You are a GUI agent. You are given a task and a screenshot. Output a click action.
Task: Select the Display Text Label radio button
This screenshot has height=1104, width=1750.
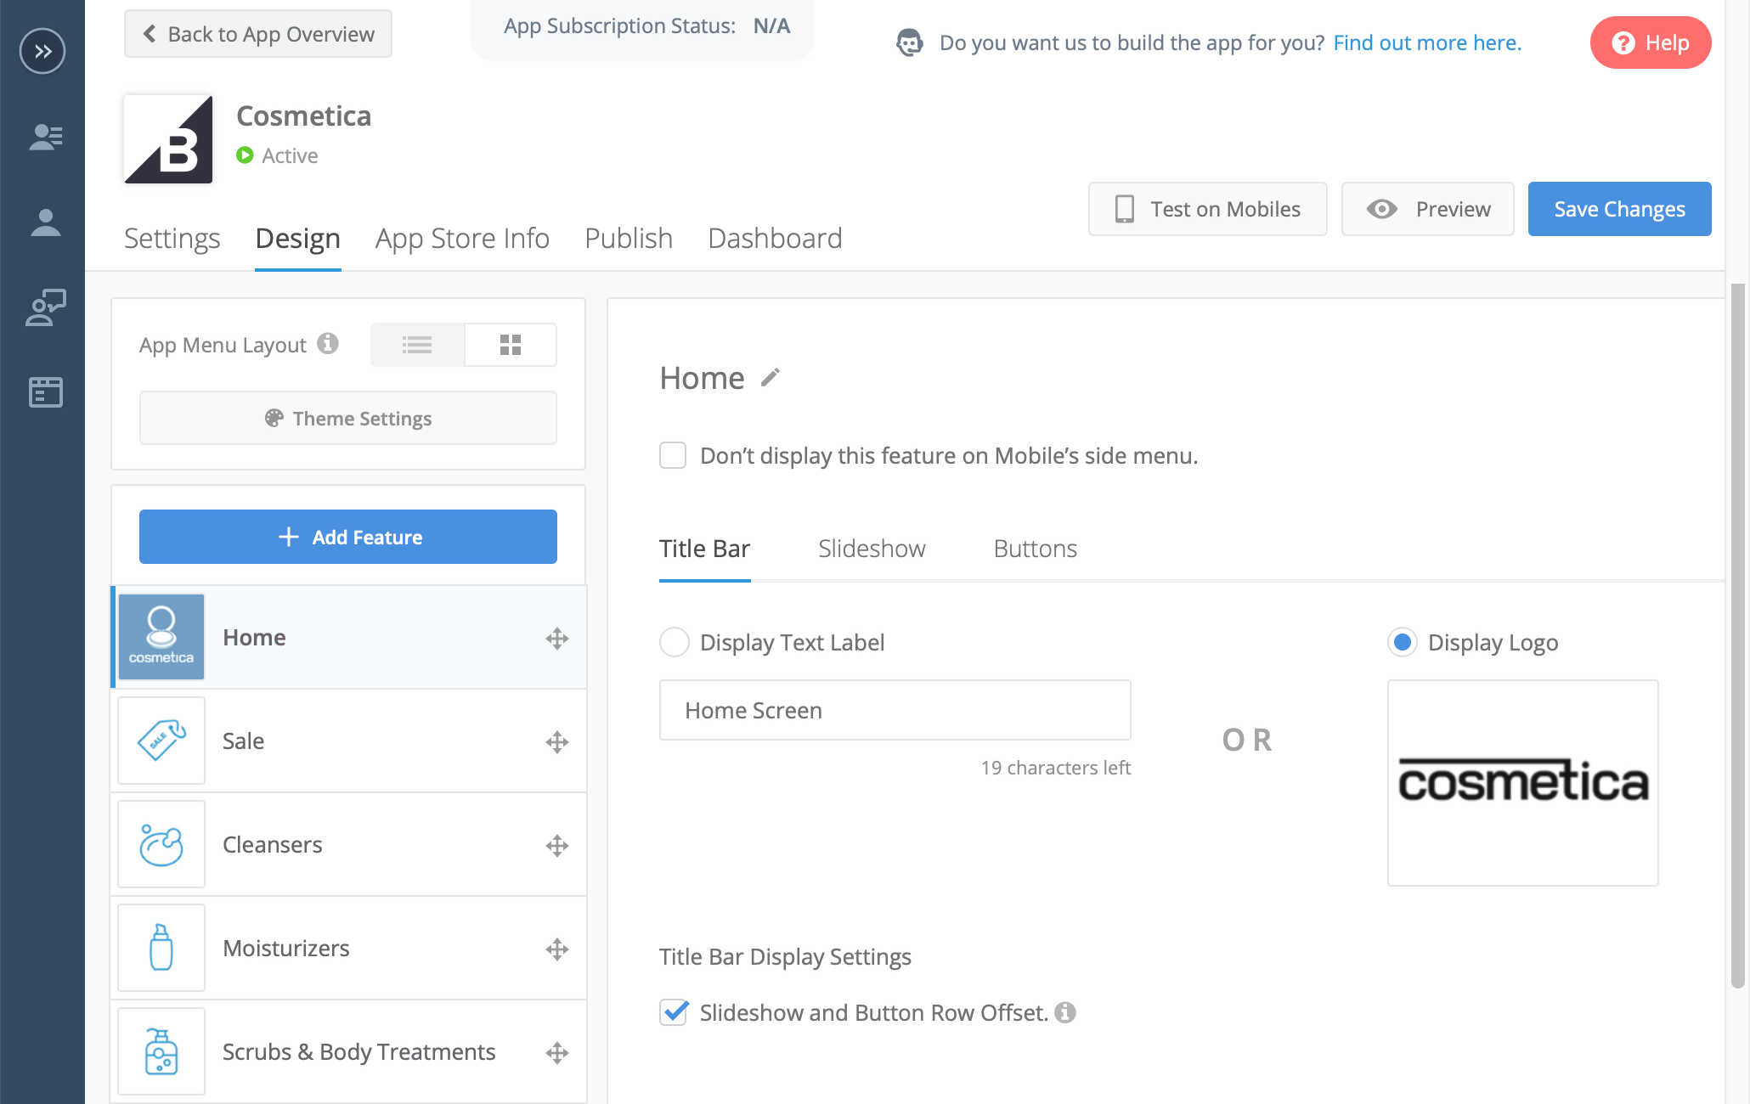point(675,642)
